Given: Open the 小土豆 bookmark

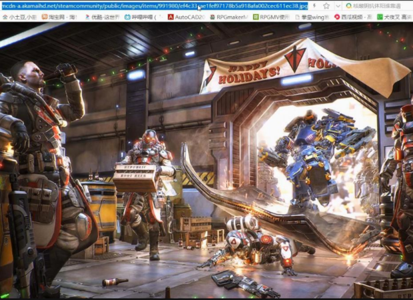Looking at the screenshot, I should point(20,17).
